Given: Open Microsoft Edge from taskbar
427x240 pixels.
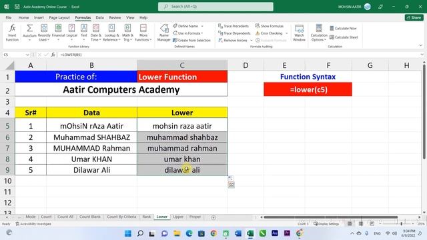Looking at the screenshot, I should (189, 233).
